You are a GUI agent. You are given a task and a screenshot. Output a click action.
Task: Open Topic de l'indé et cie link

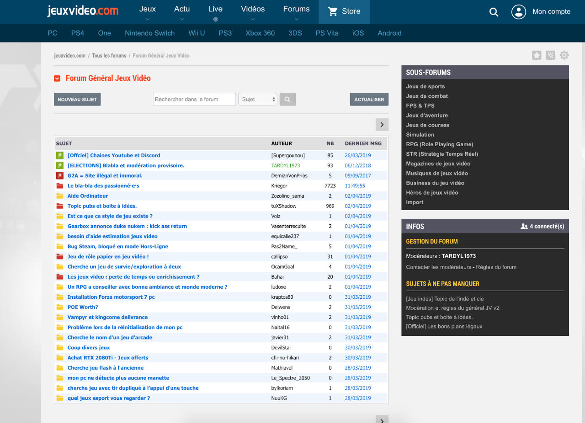pos(445,299)
